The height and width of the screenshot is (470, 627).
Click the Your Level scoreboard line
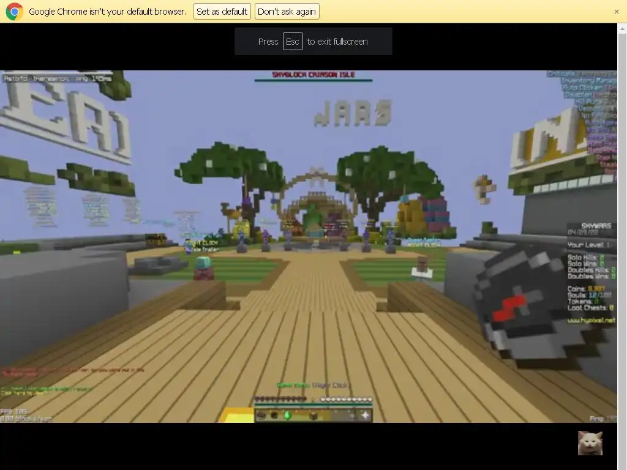click(590, 245)
